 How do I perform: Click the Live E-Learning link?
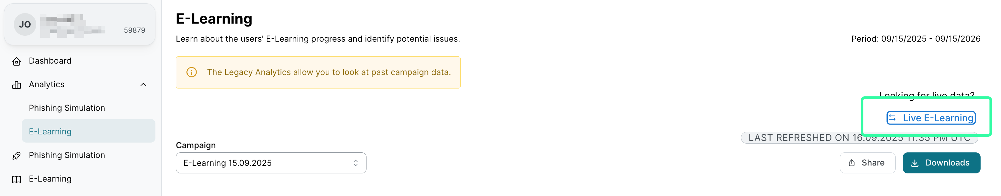click(937, 118)
